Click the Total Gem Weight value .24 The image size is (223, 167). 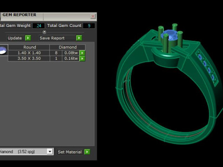point(39,26)
